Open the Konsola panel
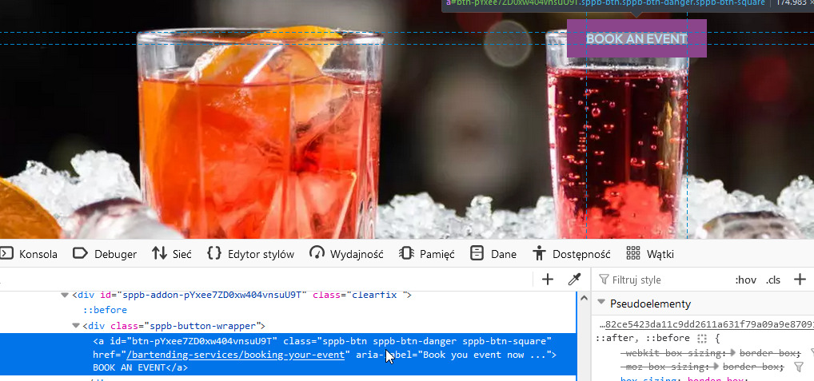This screenshot has width=814, height=381. (x=30, y=254)
